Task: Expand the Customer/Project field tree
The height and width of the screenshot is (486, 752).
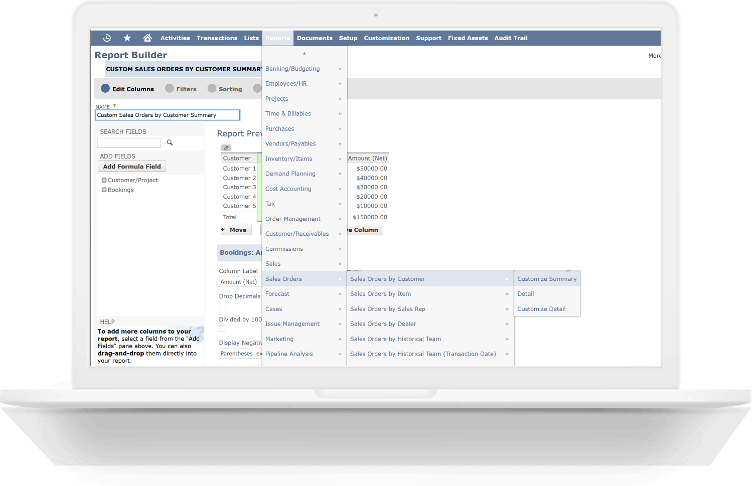Action: 104,180
